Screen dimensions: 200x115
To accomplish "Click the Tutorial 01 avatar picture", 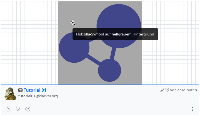I will click(x=11, y=94).
